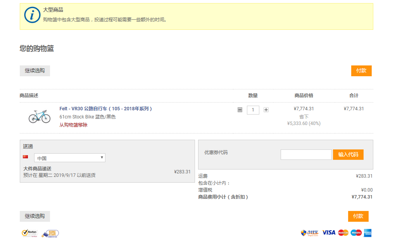
Task: Click the 预计在 星期二 2019/9/17 delivery estimate
Action: (59, 175)
